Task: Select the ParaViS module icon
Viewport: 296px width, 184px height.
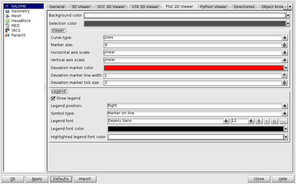Action: point(7,35)
